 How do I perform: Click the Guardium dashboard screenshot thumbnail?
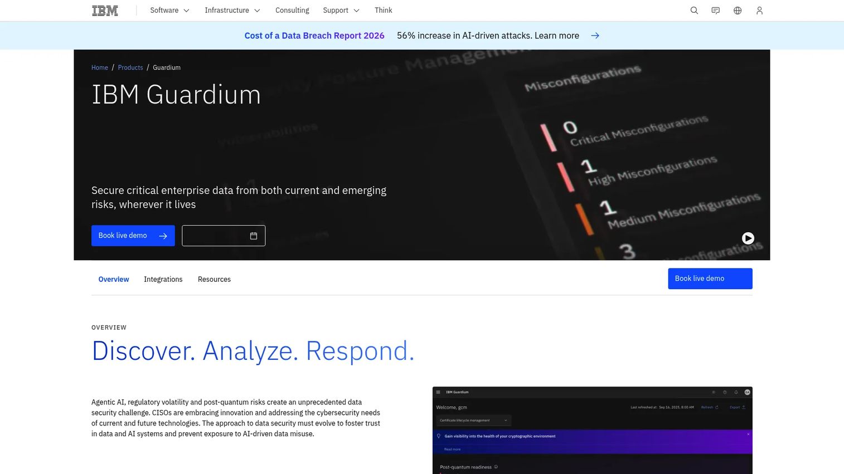pos(593,430)
